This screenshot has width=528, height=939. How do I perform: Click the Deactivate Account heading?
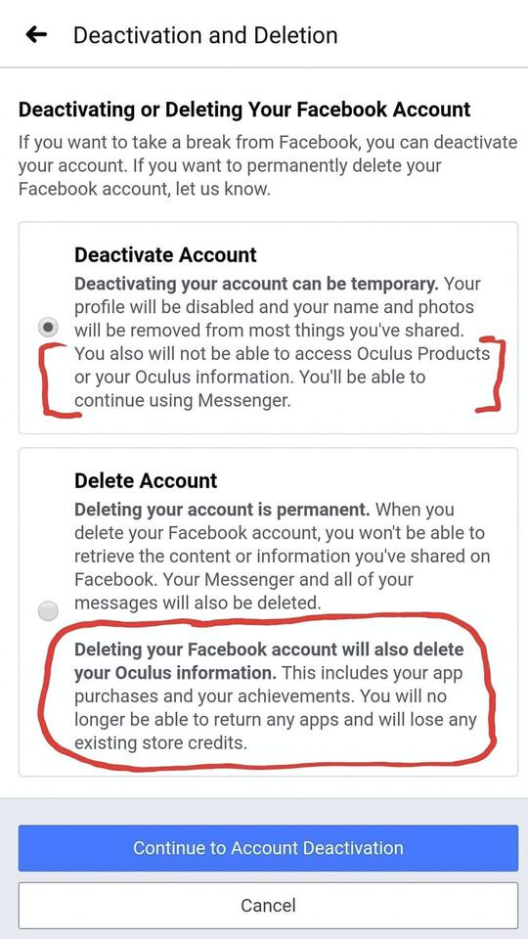point(165,254)
